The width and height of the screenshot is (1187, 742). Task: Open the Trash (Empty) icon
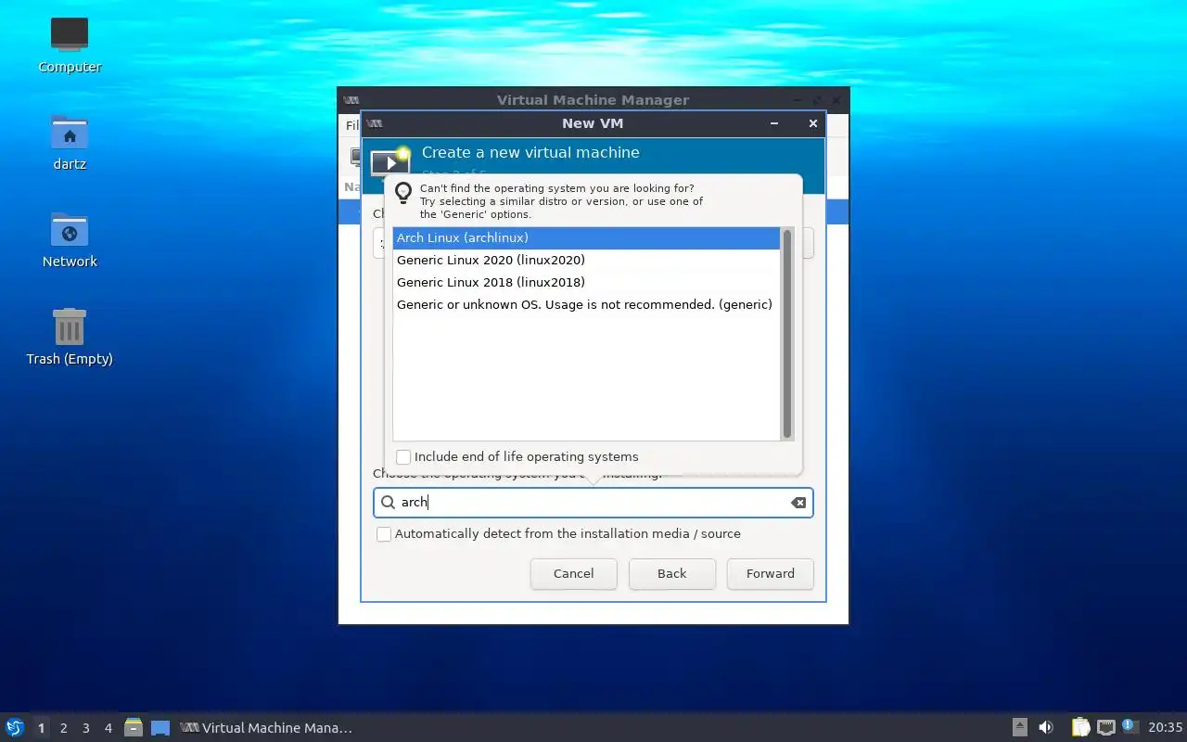(70, 337)
